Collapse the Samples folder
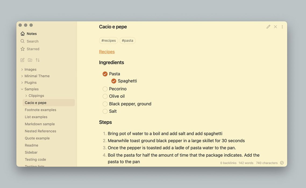This screenshot has width=306, height=188. pyautogui.click(x=22, y=89)
